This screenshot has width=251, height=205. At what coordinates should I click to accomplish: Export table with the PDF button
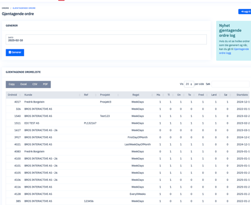[45, 84]
